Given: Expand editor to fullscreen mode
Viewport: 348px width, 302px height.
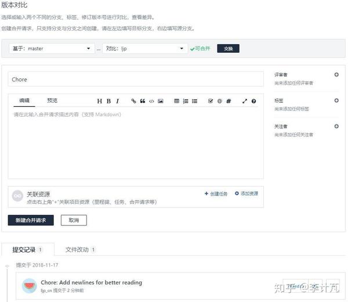Looking at the screenshot, I should 245,101.
